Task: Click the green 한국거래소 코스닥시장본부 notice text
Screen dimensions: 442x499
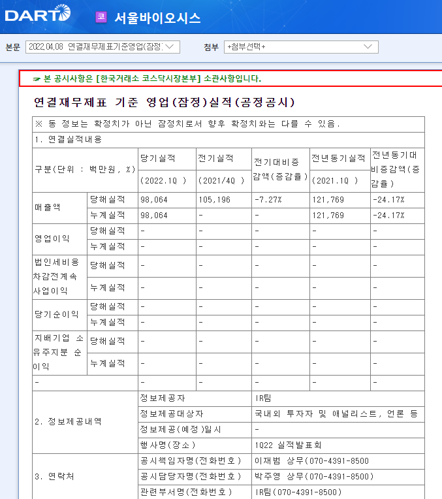Action: (152, 78)
